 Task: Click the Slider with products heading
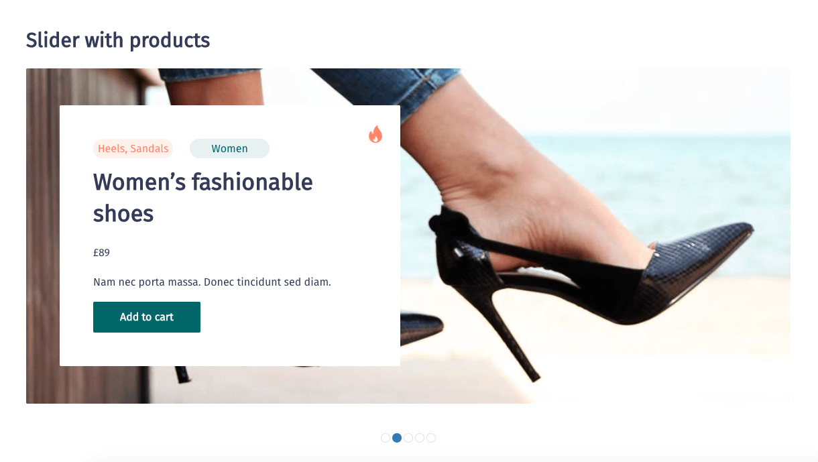pyautogui.click(x=118, y=40)
